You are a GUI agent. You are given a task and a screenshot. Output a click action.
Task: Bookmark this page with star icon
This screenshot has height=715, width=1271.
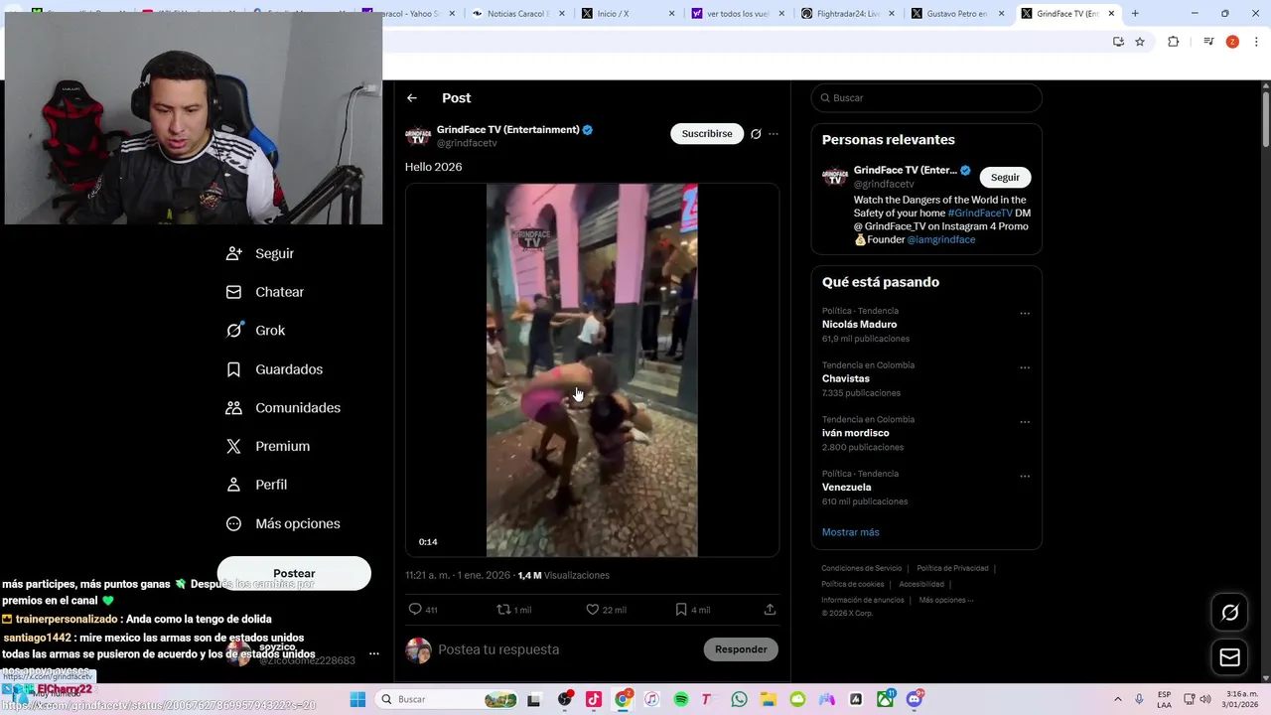tap(1140, 42)
